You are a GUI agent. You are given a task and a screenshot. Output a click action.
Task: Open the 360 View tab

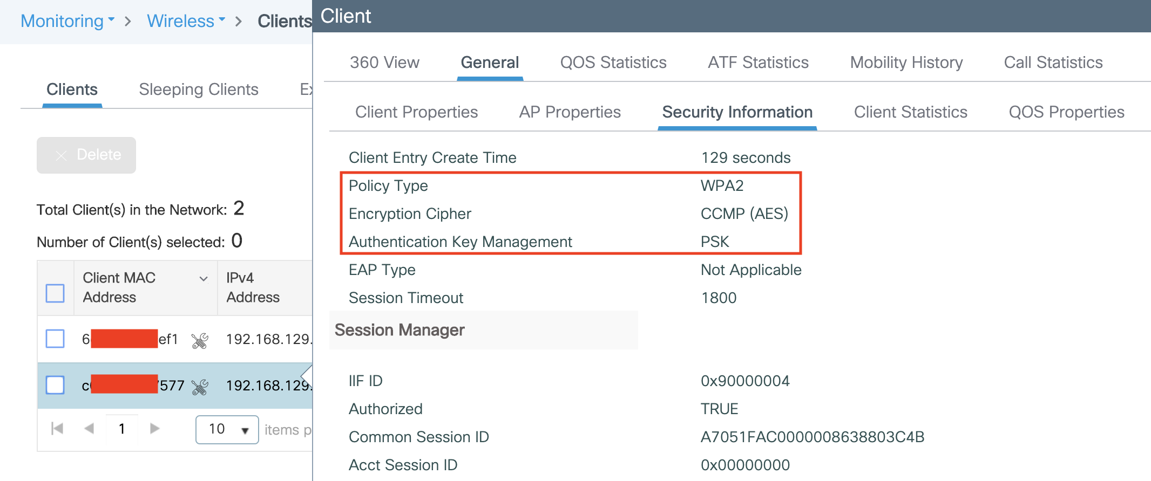point(384,63)
